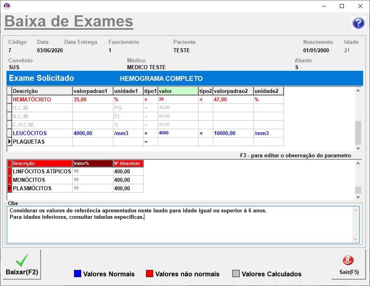
Task: Click the patient name TESTE
Action: pos(181,50)
